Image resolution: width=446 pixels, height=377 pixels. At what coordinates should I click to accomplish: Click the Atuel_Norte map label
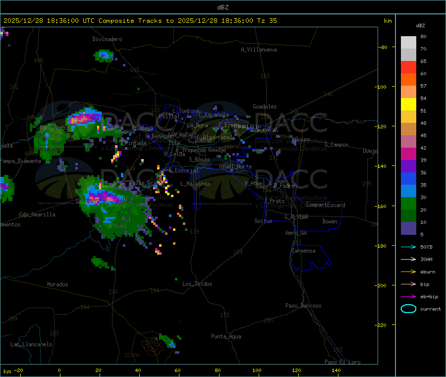235,166
